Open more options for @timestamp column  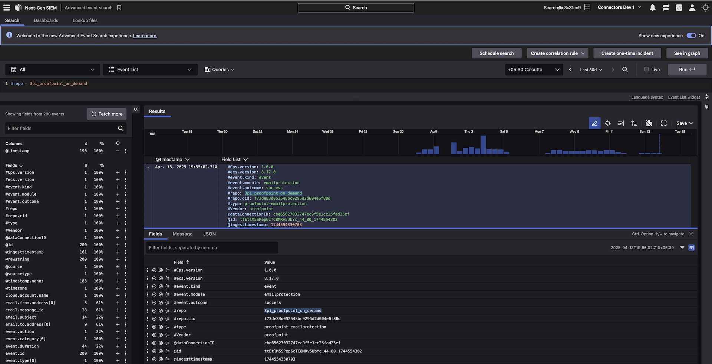(x=125, y=151)
